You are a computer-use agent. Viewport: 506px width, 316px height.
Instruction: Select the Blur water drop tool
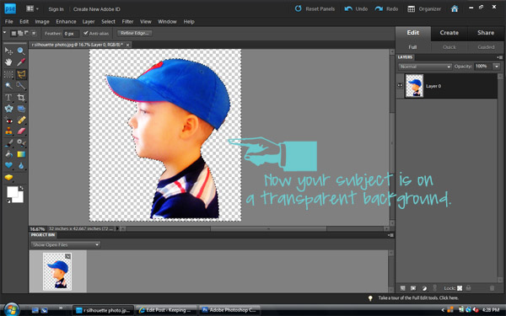tap(21, 166)
